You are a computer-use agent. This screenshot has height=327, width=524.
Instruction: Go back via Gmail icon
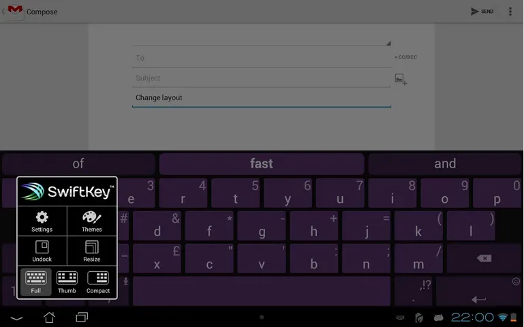click(x=14, y=12)
